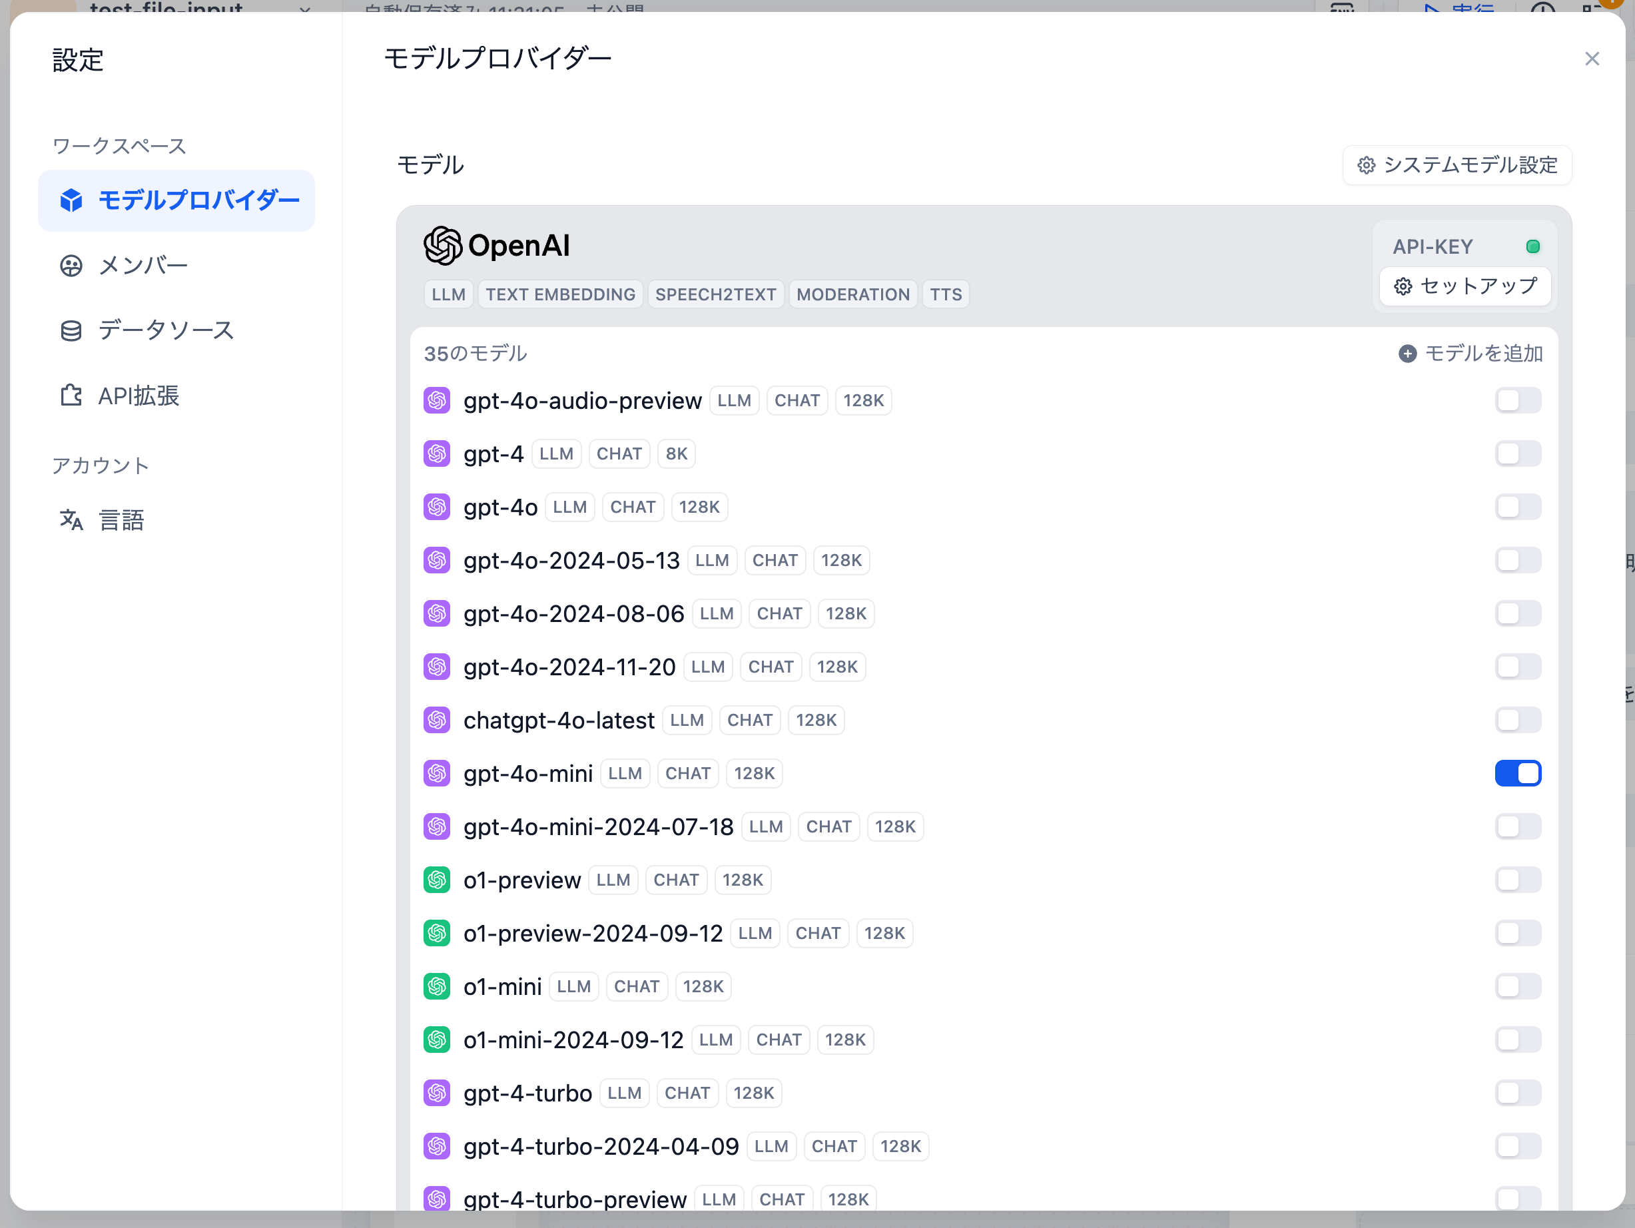Click the OpenAI logo icon

(x=442, y=246)
